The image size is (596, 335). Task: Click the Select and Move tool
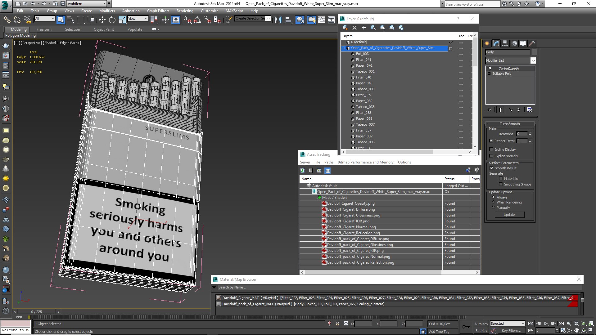(102, 20)
